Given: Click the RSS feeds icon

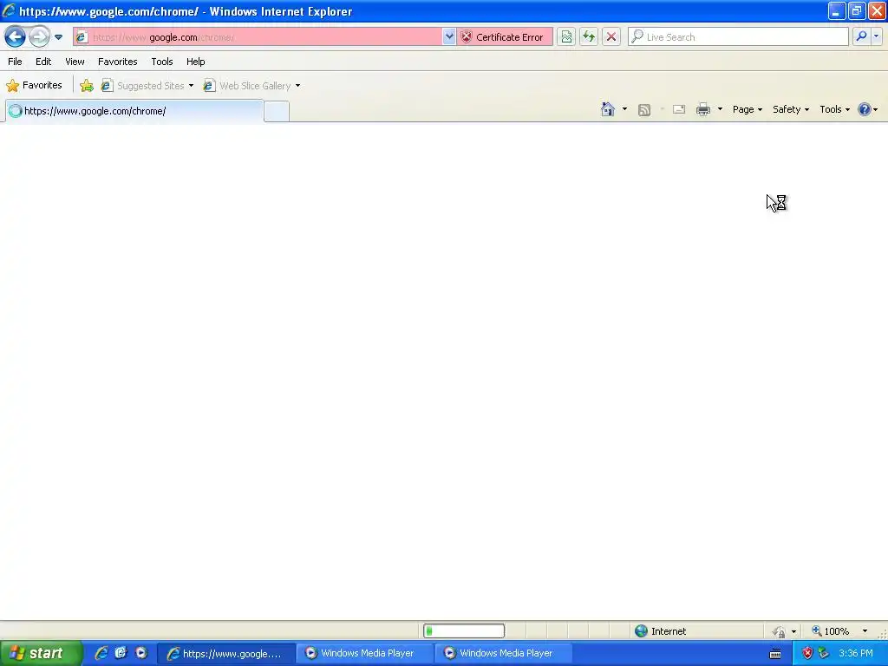Looking at the screenshot, I should coord(644,110).
